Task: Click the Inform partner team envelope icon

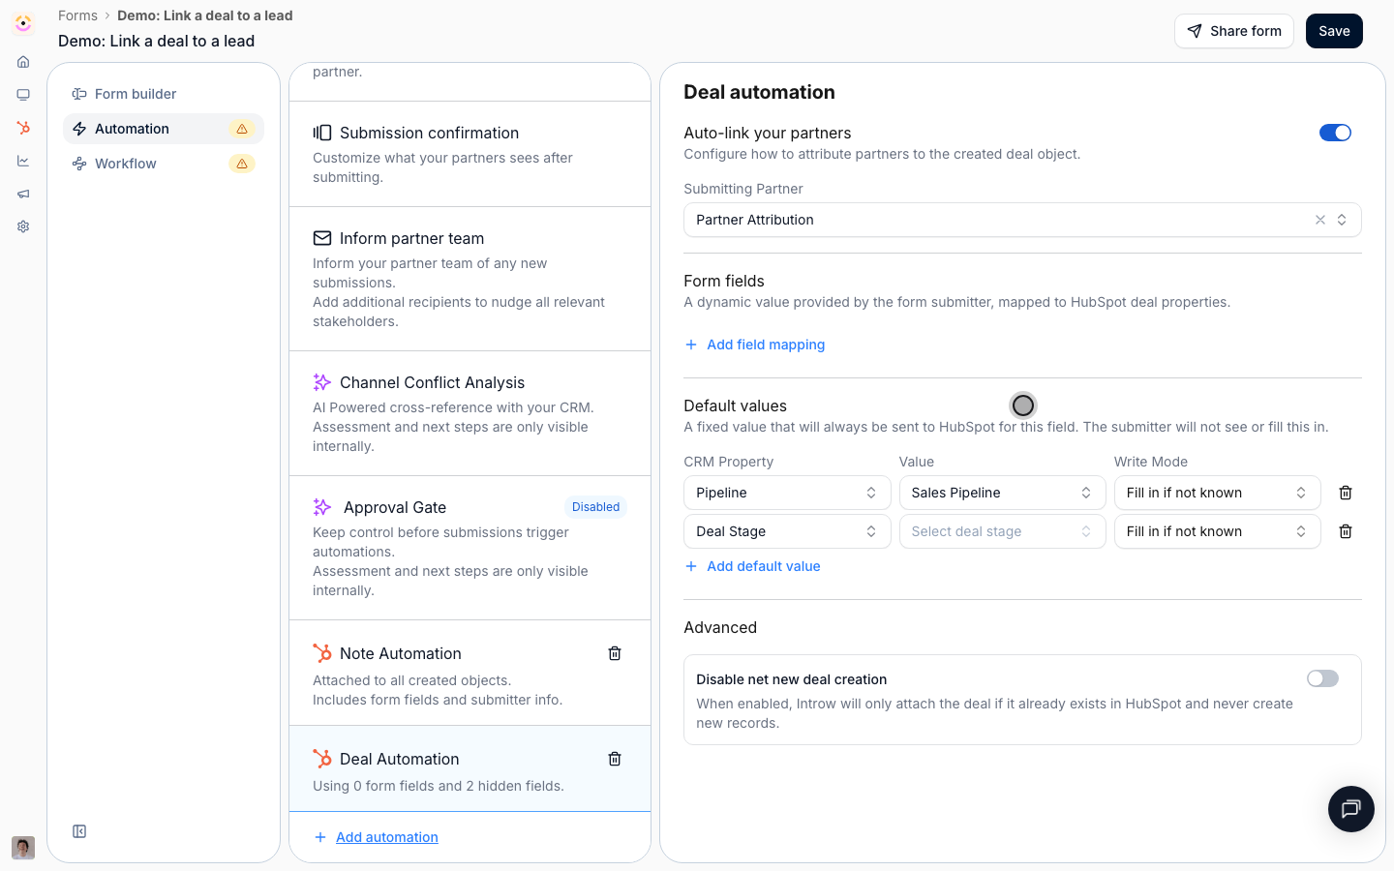Action: (x=322, y=238)
